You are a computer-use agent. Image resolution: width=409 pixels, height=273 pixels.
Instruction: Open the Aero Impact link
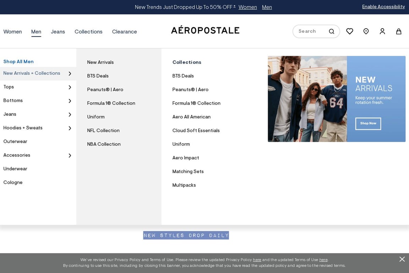click(x=186, y=158)
